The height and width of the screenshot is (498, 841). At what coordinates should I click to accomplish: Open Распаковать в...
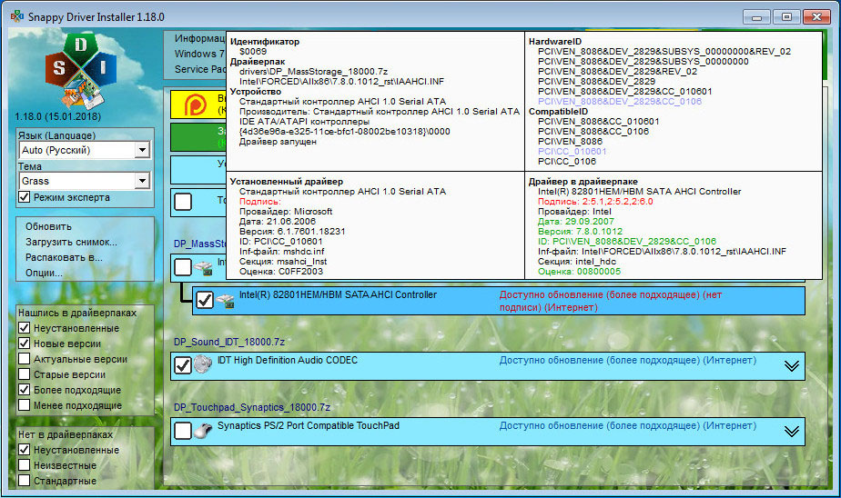pos(64,257)
